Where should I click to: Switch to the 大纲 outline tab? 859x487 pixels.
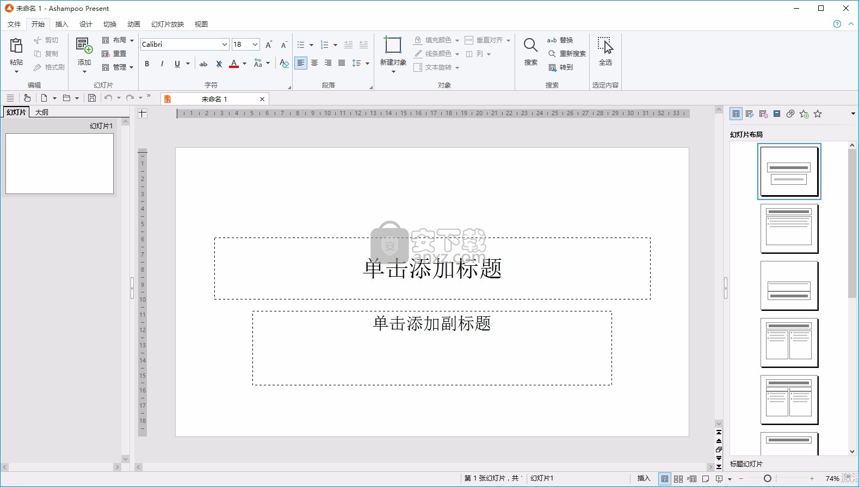42,112
